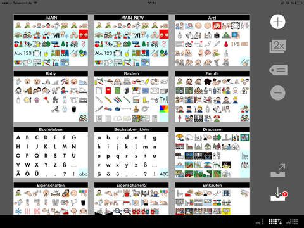Tap the capital letter A in Buchstaben board
The height and width of the screenshot is (228, 304).
pos(18,137)
